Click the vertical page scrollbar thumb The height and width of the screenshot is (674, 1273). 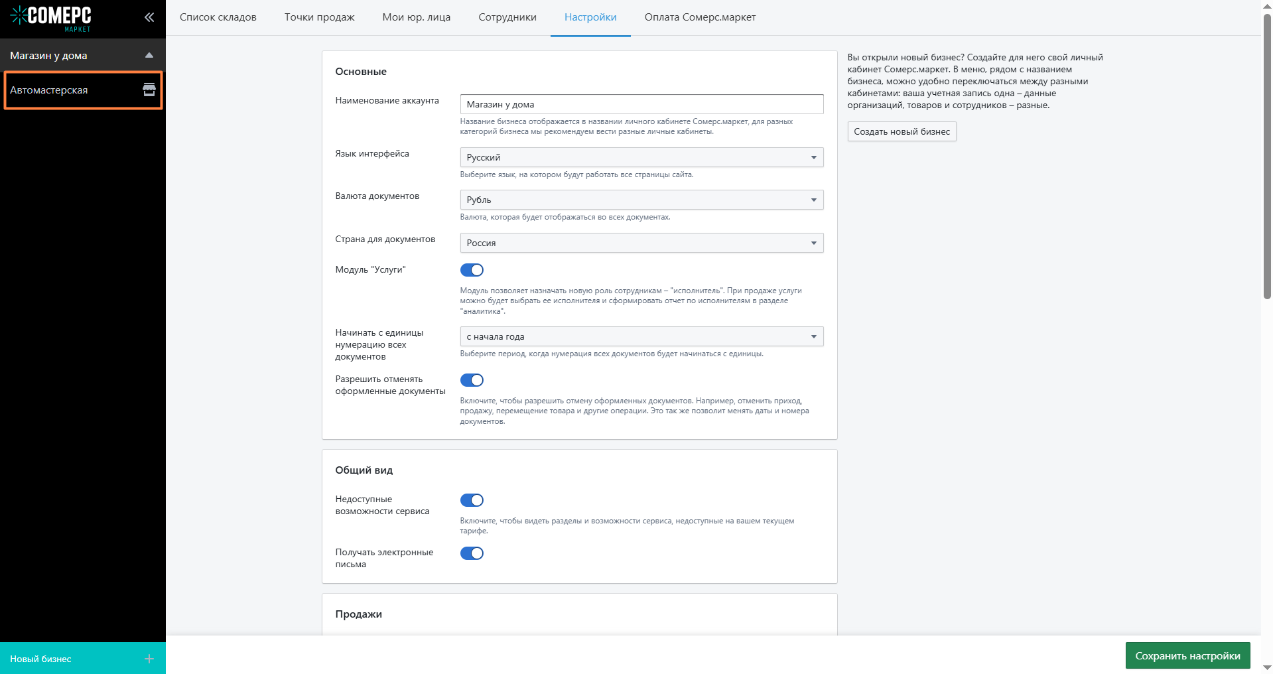click(1267, 156)
